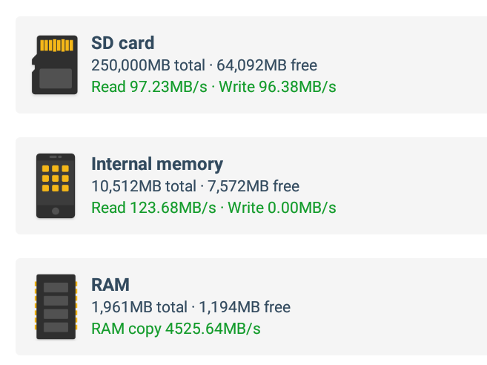Click the RAM chip icon
The image size is (487, 365).
[56, 306]
